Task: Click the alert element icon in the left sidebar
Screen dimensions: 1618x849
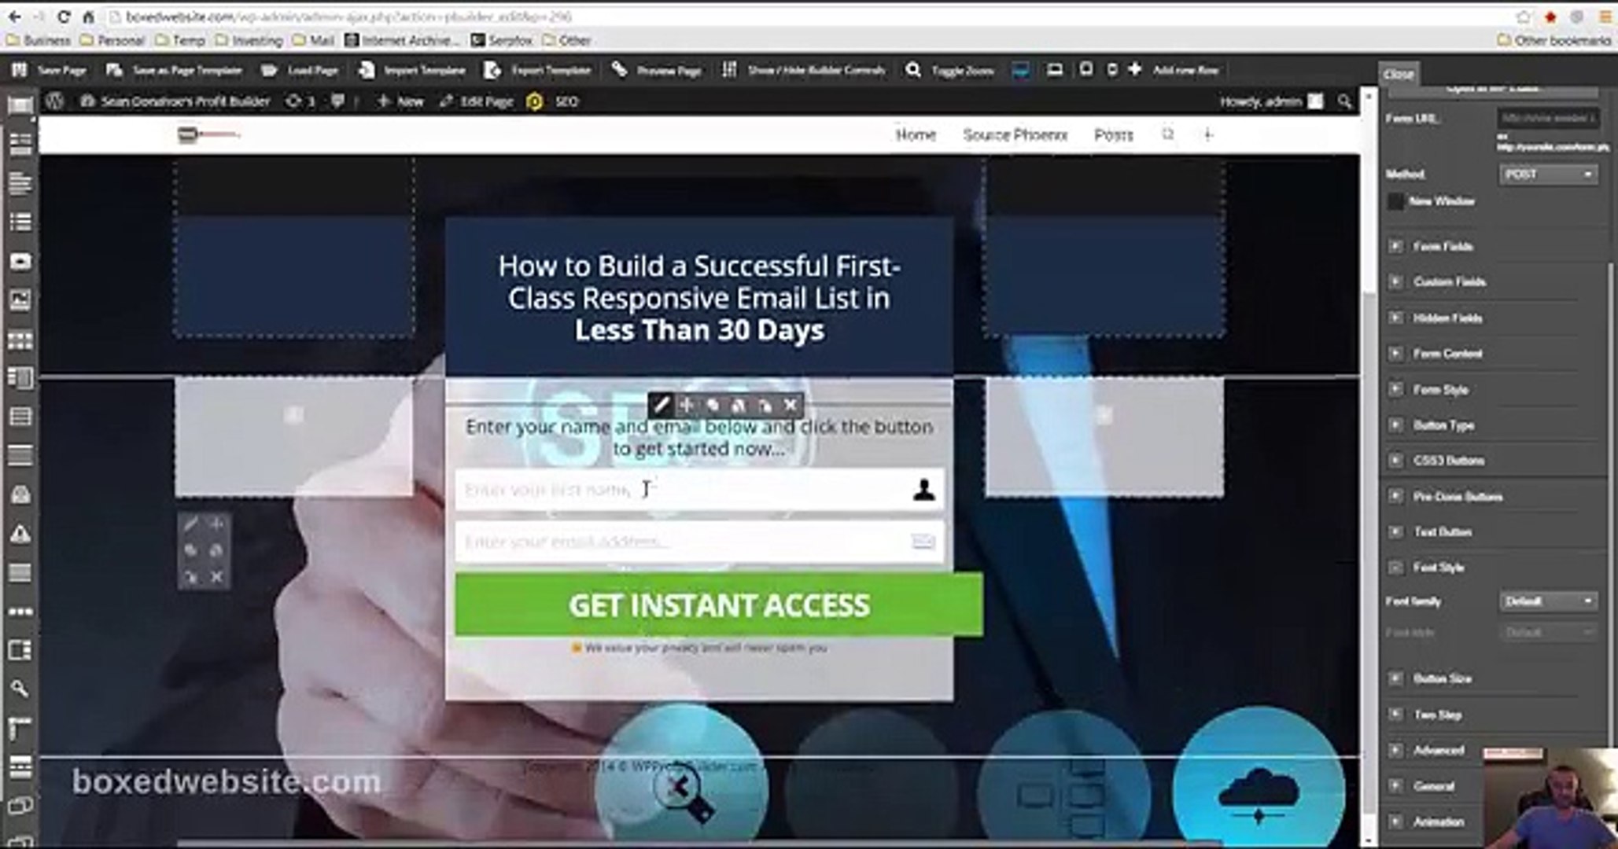Action: coord(21,534)
